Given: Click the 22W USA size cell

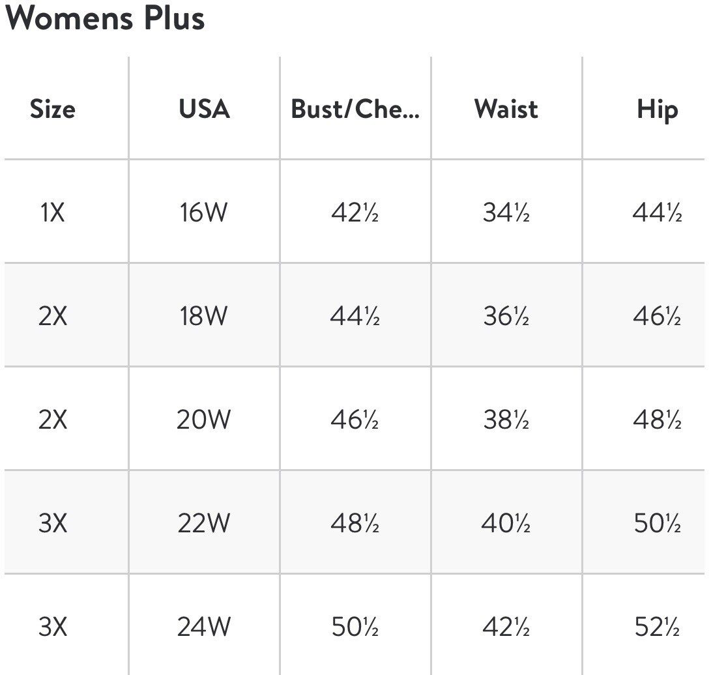Looking at the screenshot, I should 203,523.
